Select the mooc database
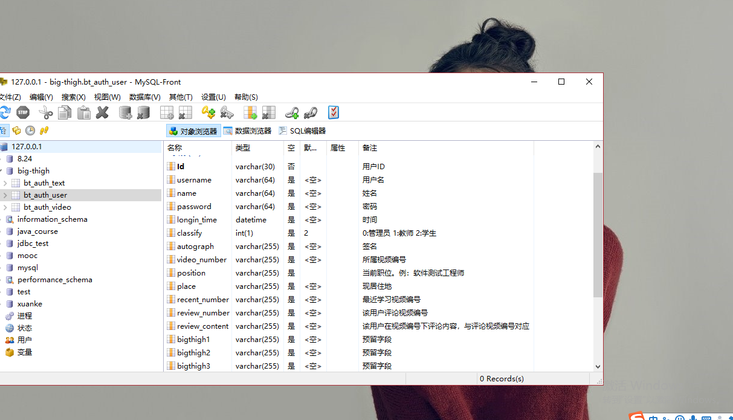The width and height of the screenshot is (733, 420). [x=27, y=256]
